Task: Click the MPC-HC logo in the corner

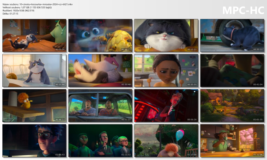Action: 243,10
